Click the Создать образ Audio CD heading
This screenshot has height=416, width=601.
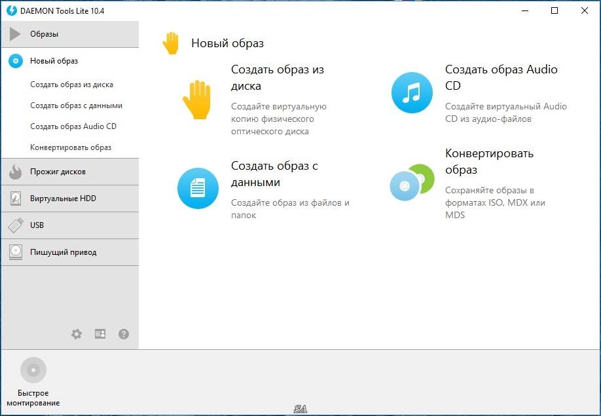501,77
